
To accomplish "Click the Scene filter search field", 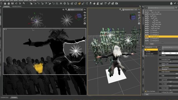I will (161, 8).
